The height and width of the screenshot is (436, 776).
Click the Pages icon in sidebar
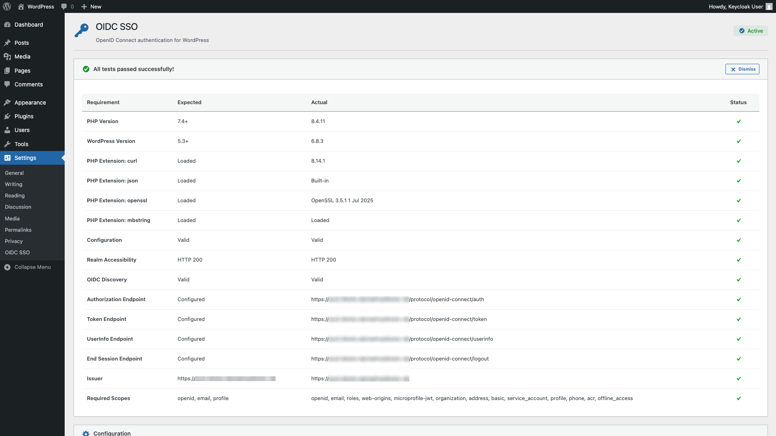tap(7, 71)
